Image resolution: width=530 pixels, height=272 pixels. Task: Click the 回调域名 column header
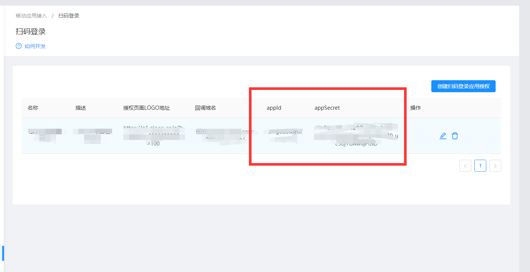pyautogui.click(x=206, y=108)
